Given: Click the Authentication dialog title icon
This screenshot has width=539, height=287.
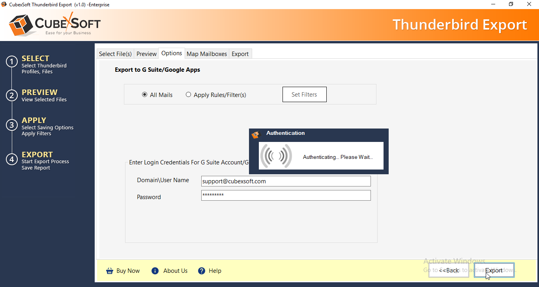Looking at the screenshot, I should click(x=256, y=134).
